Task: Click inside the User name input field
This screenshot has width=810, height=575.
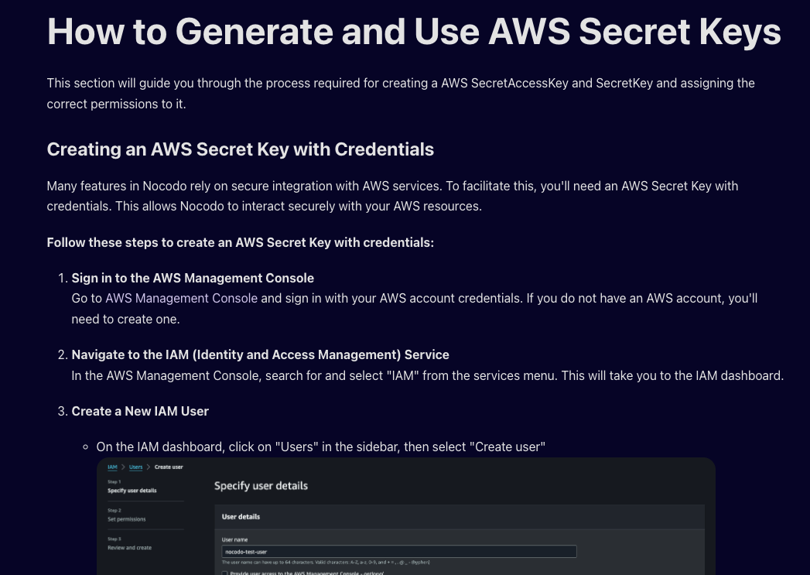Action: (399, 551)
